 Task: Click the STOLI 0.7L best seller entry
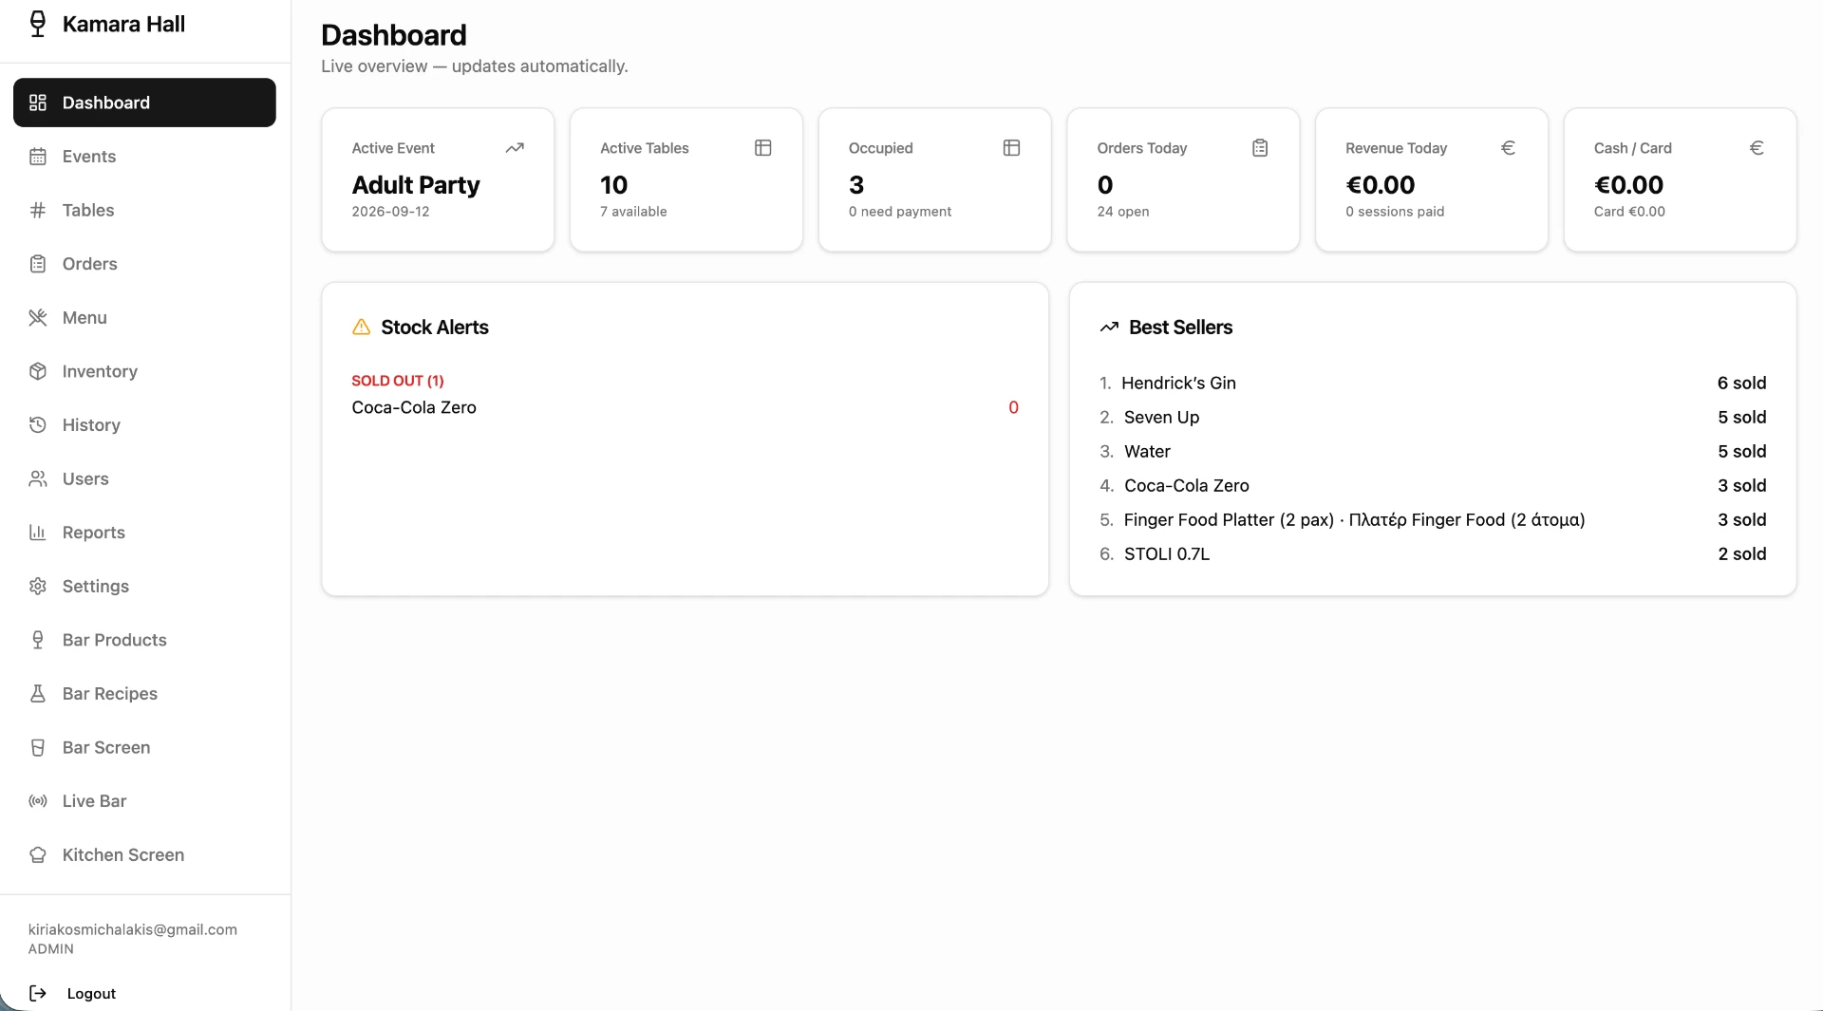point(1433,553)
